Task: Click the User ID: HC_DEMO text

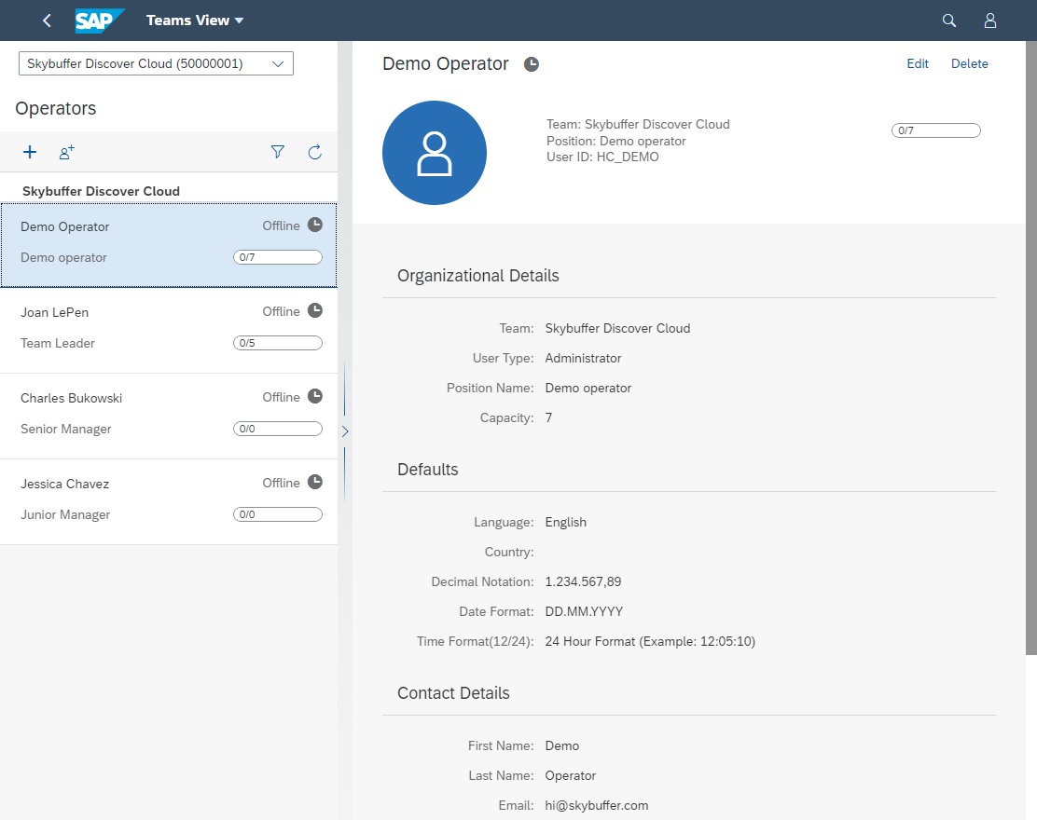Action: [602, 157]
